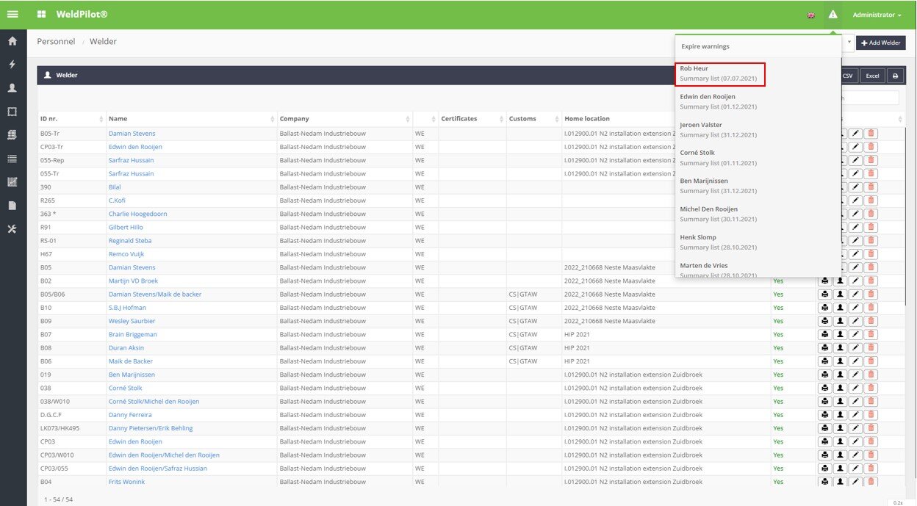Go to Home via the sidebar house icon
Viewport: 917px width, 506px height.
[12, 41]
